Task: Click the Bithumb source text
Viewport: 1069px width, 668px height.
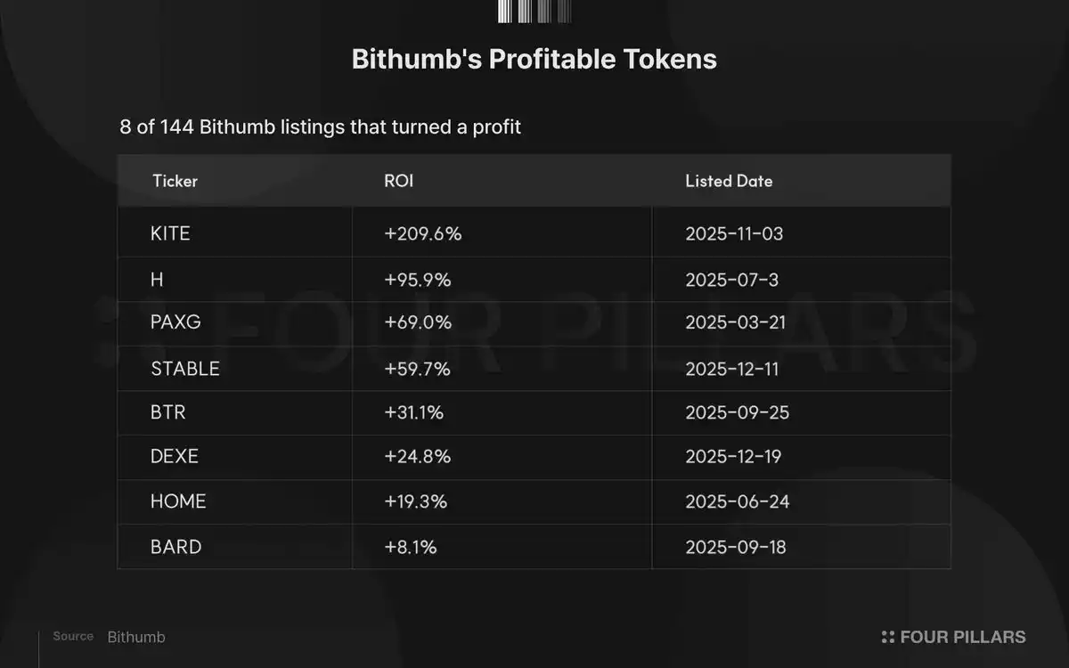Action: pos(136,637)
